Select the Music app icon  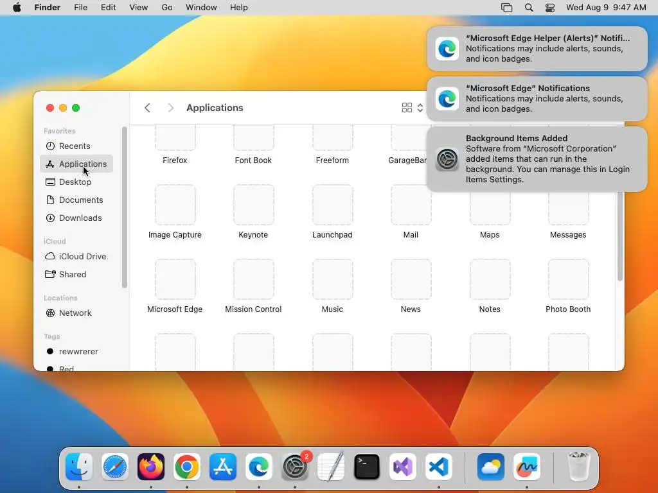[x=332, y=280]
